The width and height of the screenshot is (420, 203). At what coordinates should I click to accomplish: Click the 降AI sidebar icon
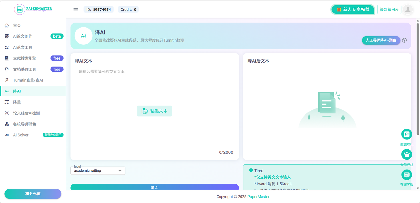tap(7, 91)
